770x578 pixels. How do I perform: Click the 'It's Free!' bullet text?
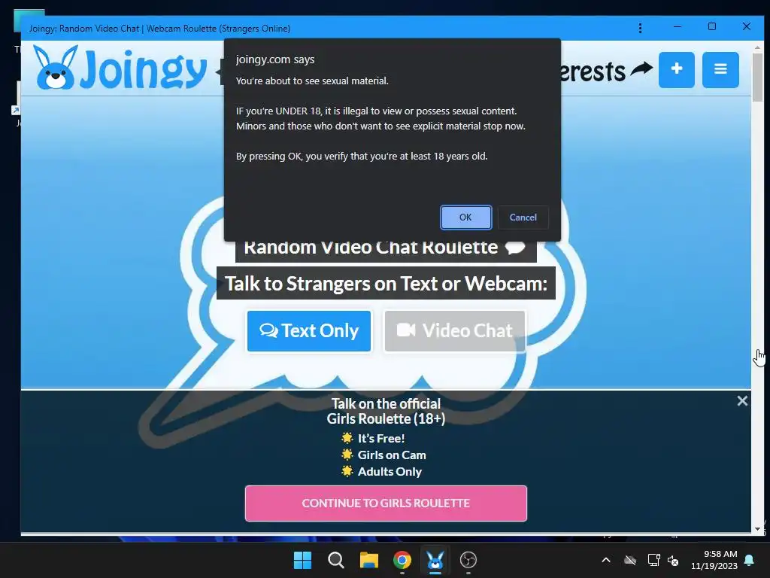(381, 439)
